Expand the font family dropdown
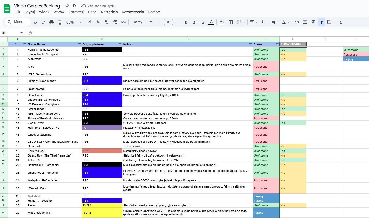Image resolution: width=369 pixels, height=218 pixels. point(142,22)
